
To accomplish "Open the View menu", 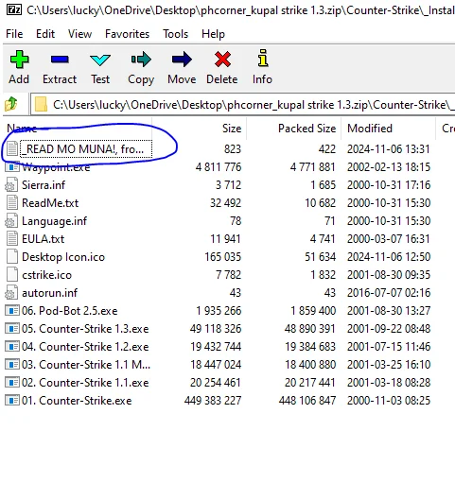I will [x=79, y=34].
